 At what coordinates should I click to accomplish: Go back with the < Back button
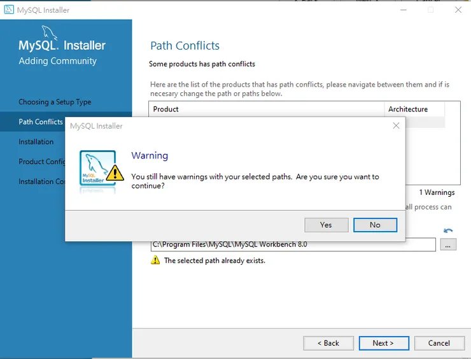[328, 343]
